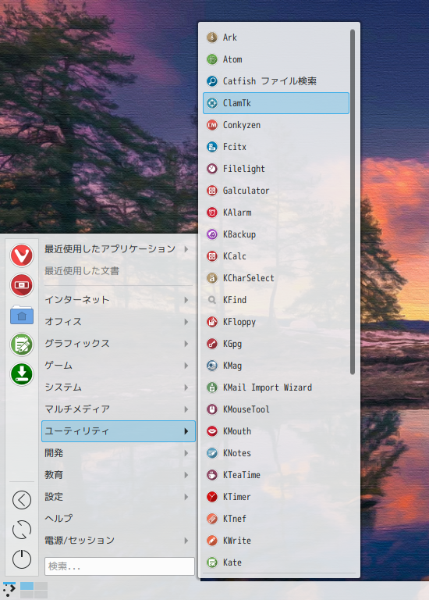Open the Vivaldi browser favorite icon
The height and width of the screenshot is (600, 429).
click(x=22, y=255)
